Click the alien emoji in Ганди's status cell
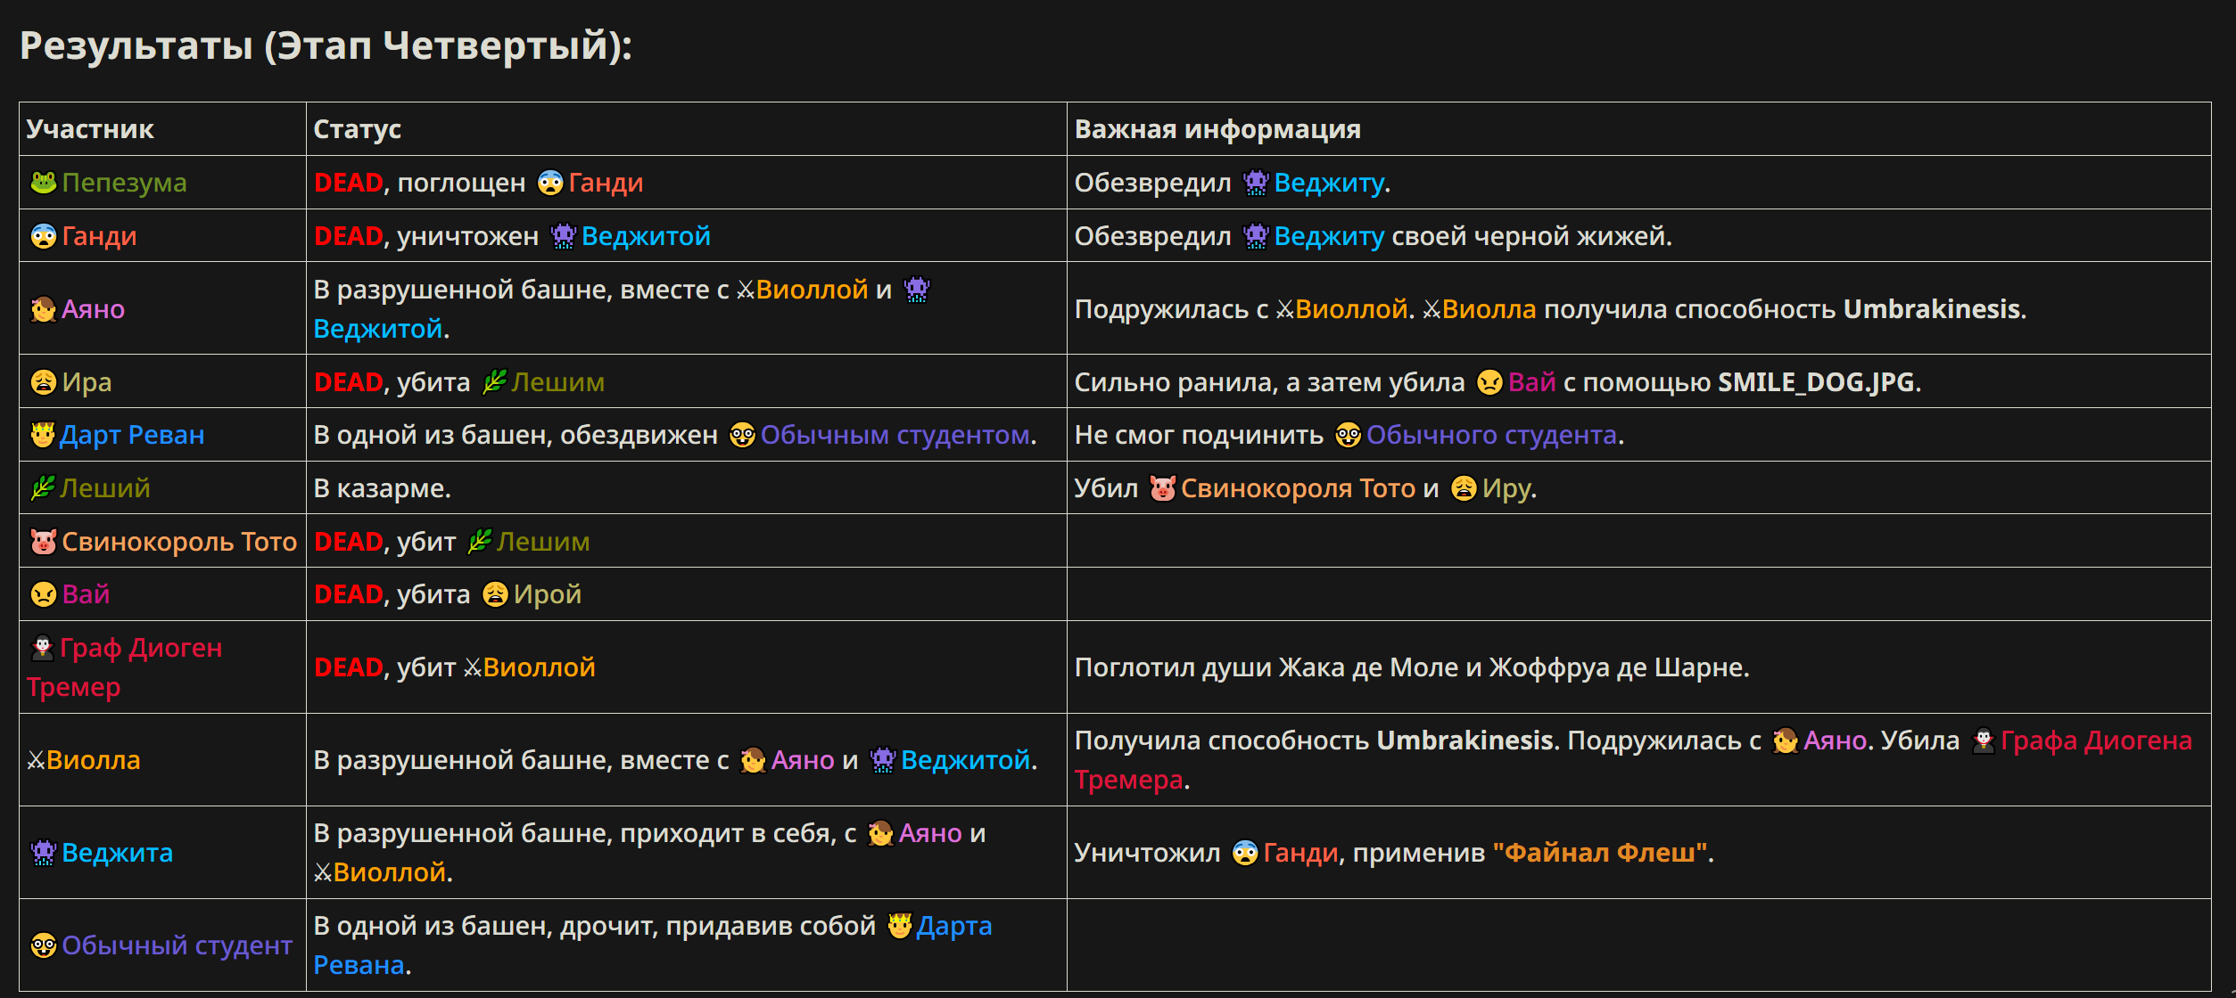Image resolution: width=2236 pixels, height=998 pixels. pyautogui.click(x=564, y=236)
